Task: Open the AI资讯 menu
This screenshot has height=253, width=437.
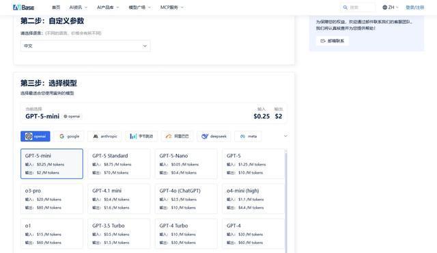Action: coord(79,8)
